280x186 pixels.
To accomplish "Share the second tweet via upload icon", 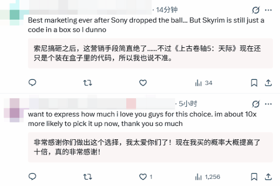I will click(x=268, y=177).
